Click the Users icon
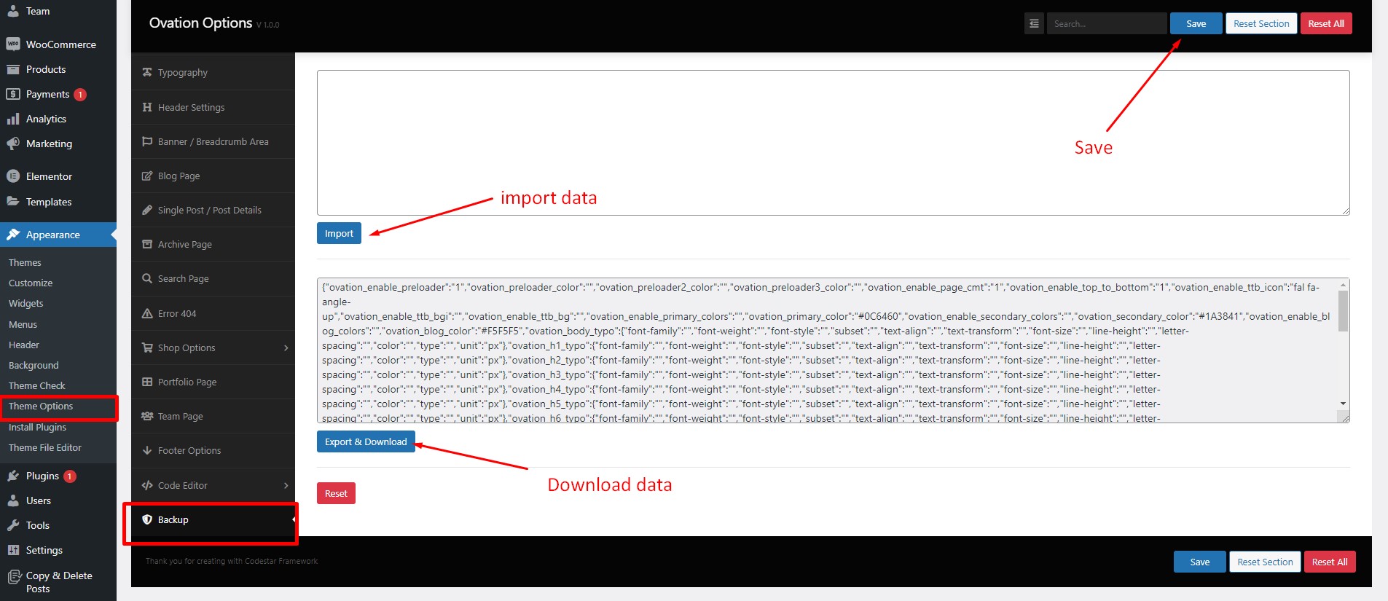The height and width of the screenshot is (601, 1388). point(13,500)
